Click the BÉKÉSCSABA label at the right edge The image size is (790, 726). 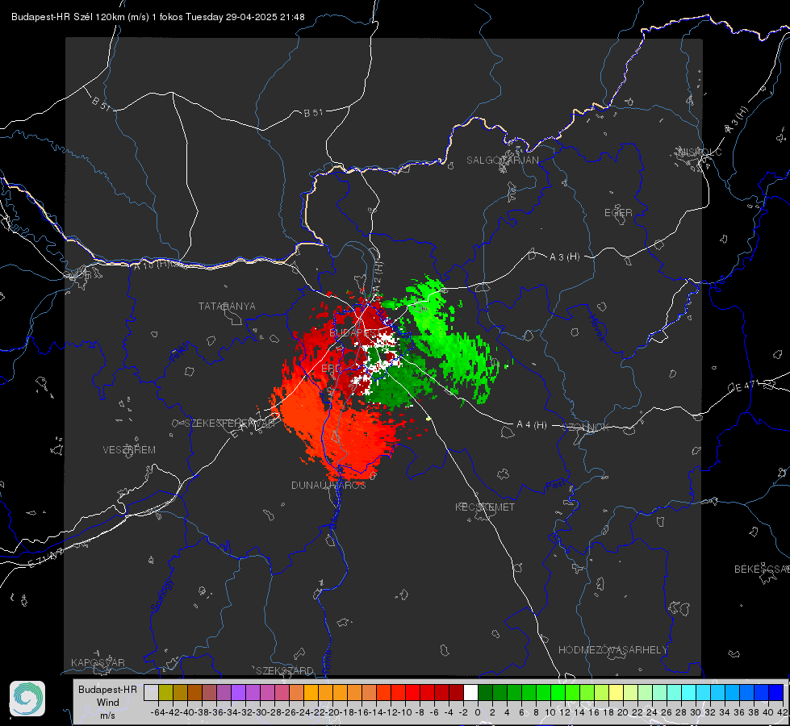762,570
